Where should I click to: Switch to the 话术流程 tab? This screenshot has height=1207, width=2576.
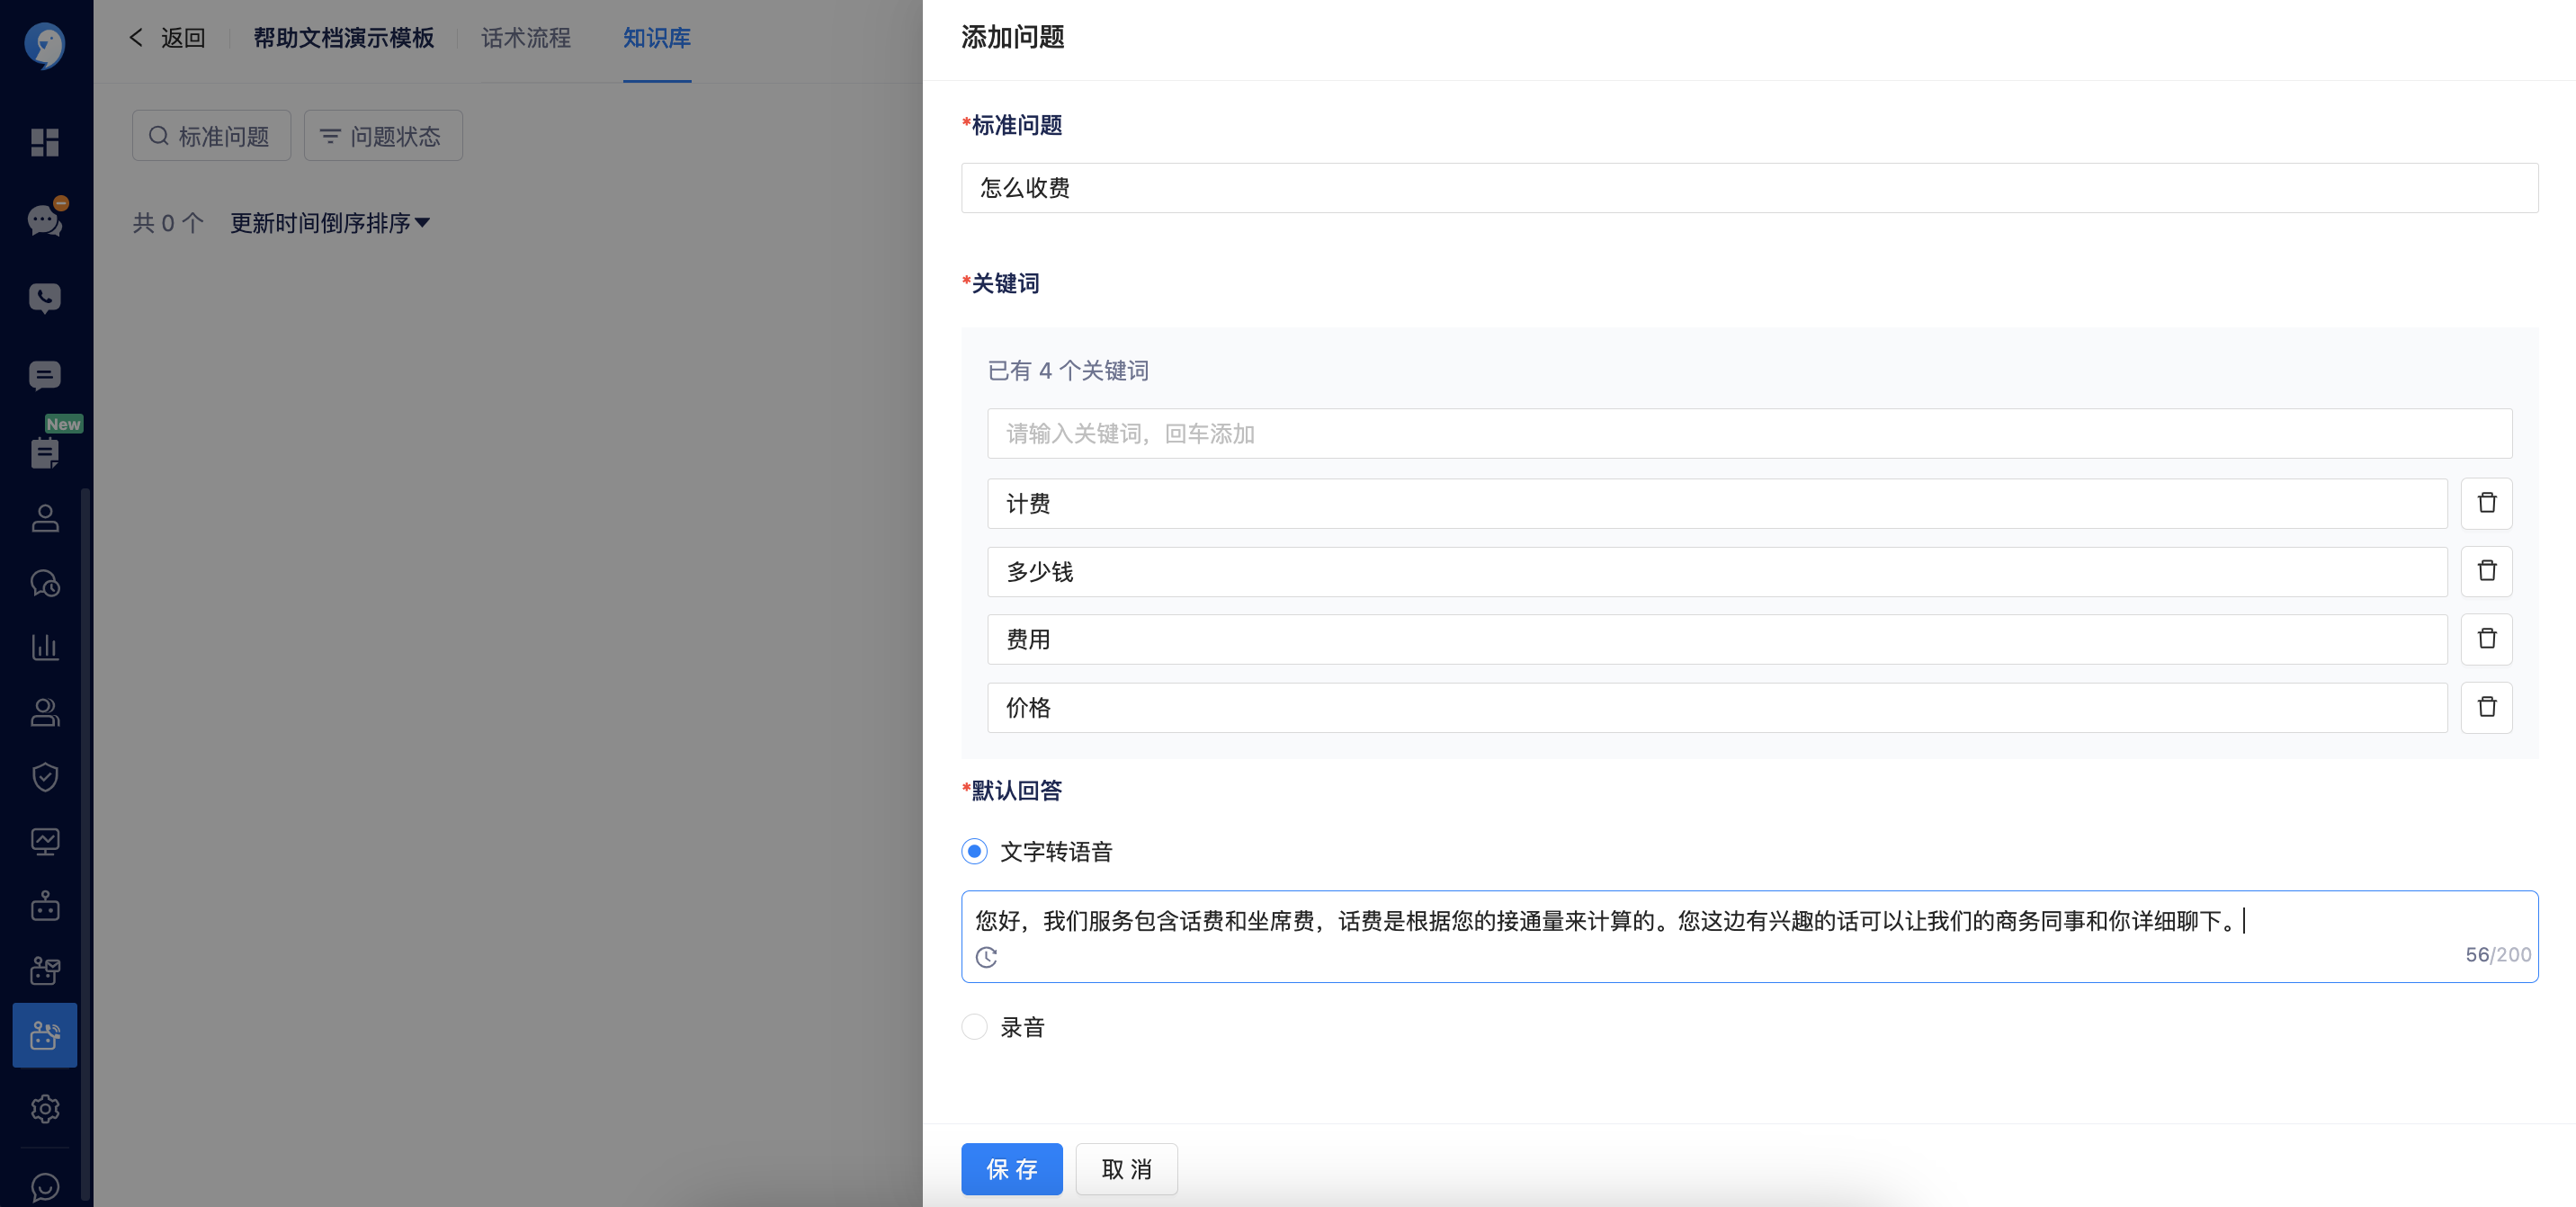(x=526, y=38)
